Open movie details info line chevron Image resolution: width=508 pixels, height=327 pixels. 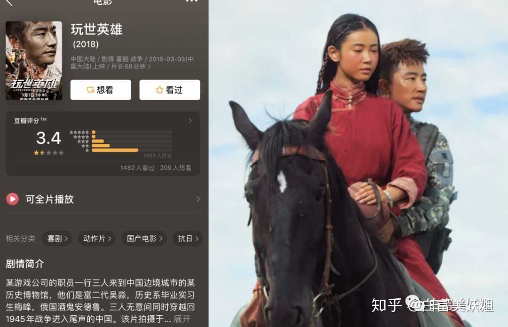149,66
